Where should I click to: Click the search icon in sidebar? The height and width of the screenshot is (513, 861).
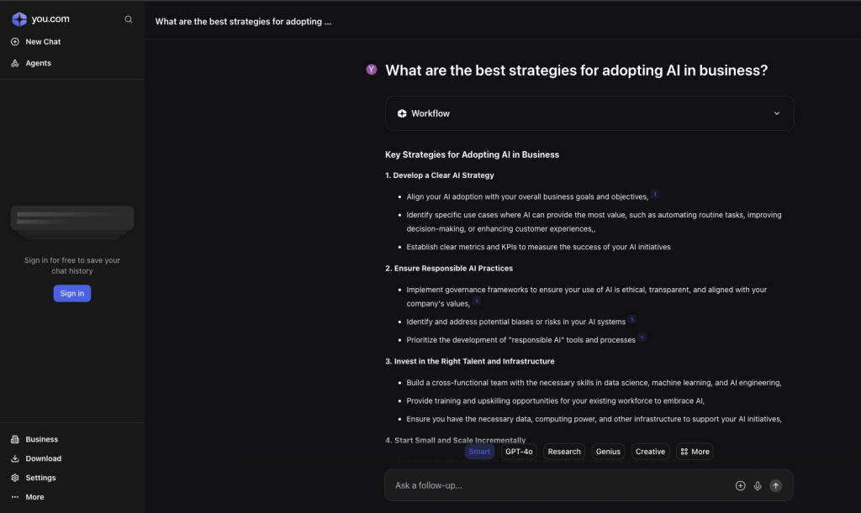coord(129,19)
